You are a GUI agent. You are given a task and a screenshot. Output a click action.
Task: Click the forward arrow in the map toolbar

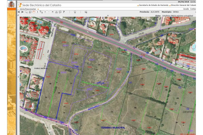click(x=22, y=12)
